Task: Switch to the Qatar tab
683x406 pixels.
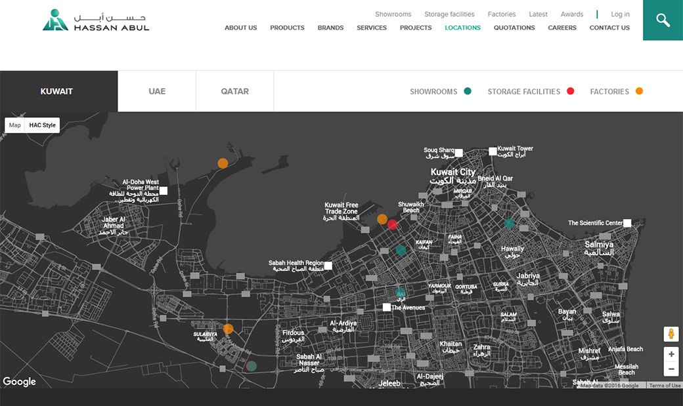Action: (234, 91)
